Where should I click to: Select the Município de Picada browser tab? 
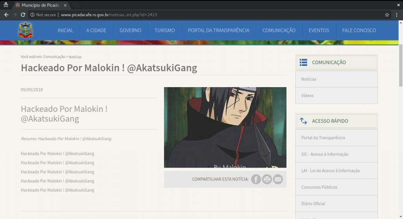point(40,5)
